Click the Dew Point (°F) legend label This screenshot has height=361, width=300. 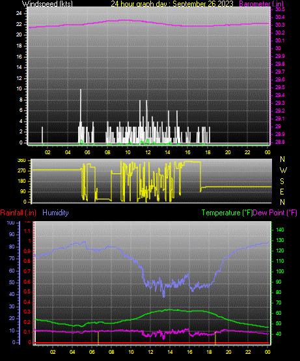point(275,213)
